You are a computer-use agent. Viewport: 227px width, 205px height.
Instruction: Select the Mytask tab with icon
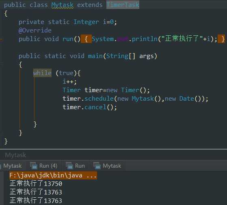coord(107,166)
